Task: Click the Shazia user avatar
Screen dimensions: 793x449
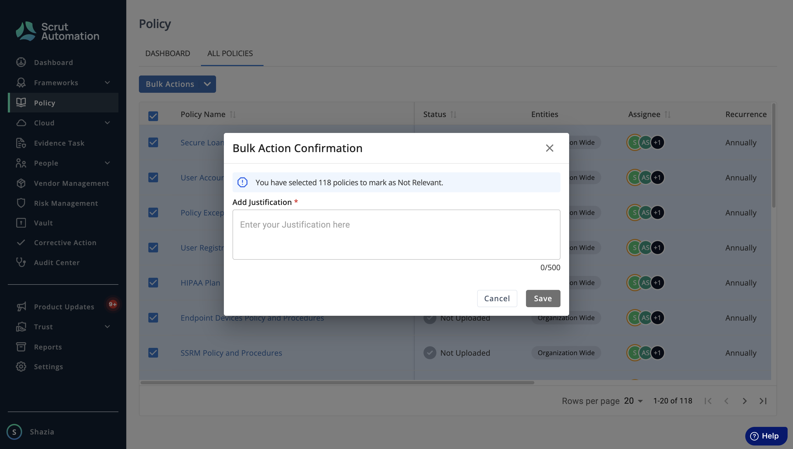Action: point(14,431)
